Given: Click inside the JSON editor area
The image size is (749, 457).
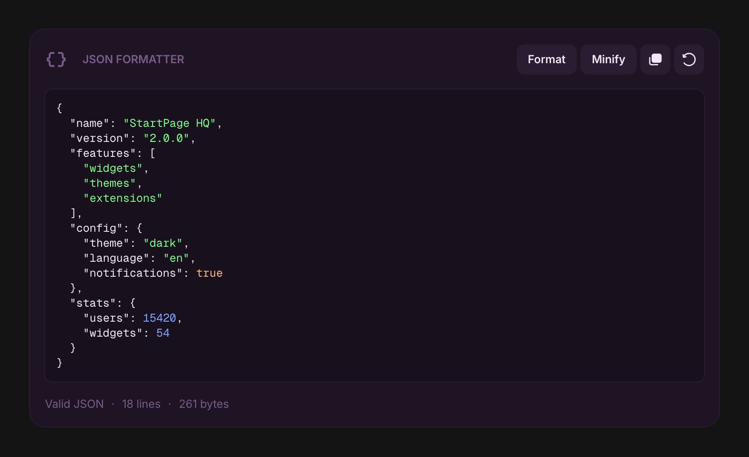Looking at the screenshot, I should point(374,234).
